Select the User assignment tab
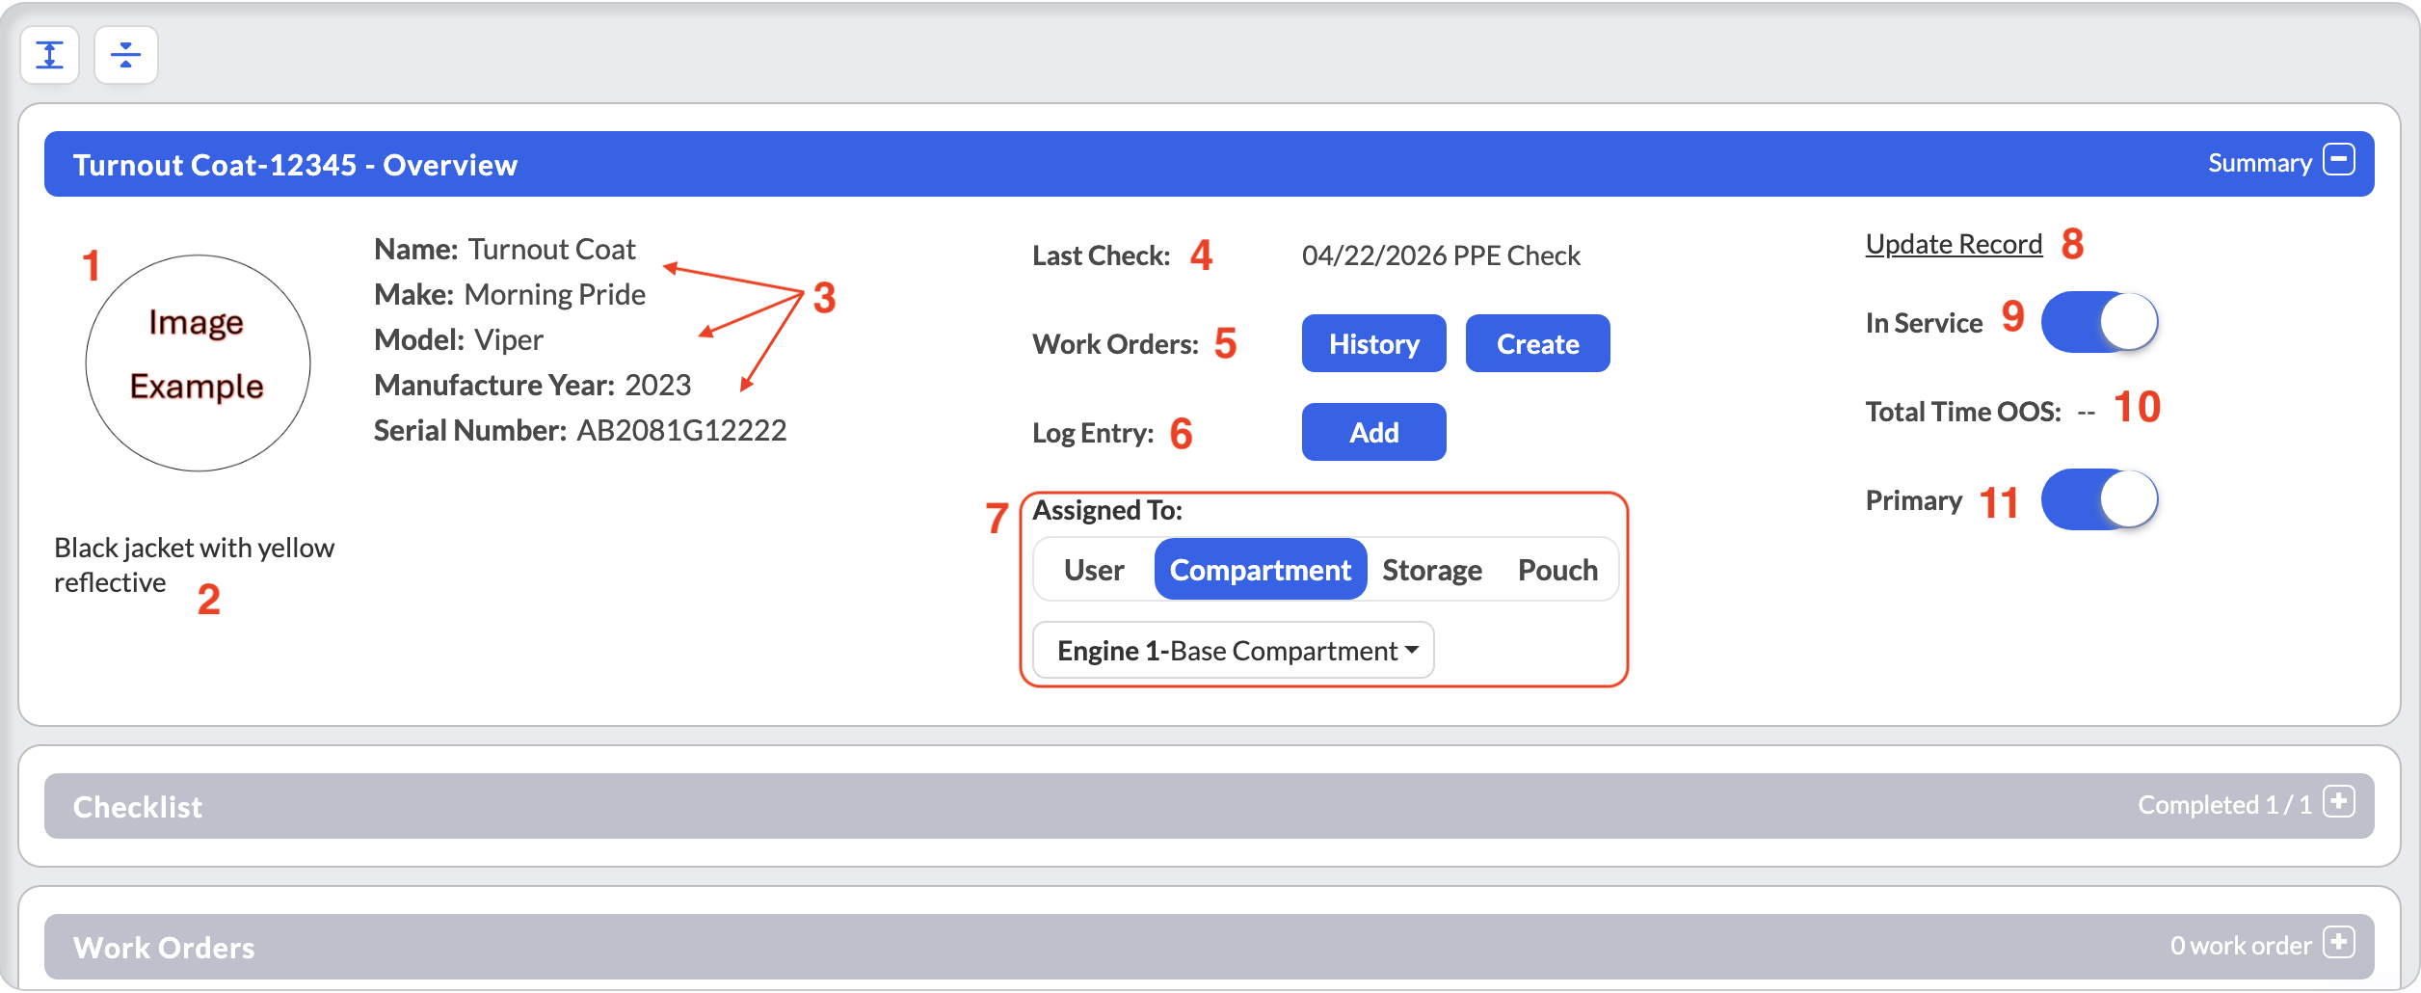The image size is (2421, 993). tap(1094, 570)
